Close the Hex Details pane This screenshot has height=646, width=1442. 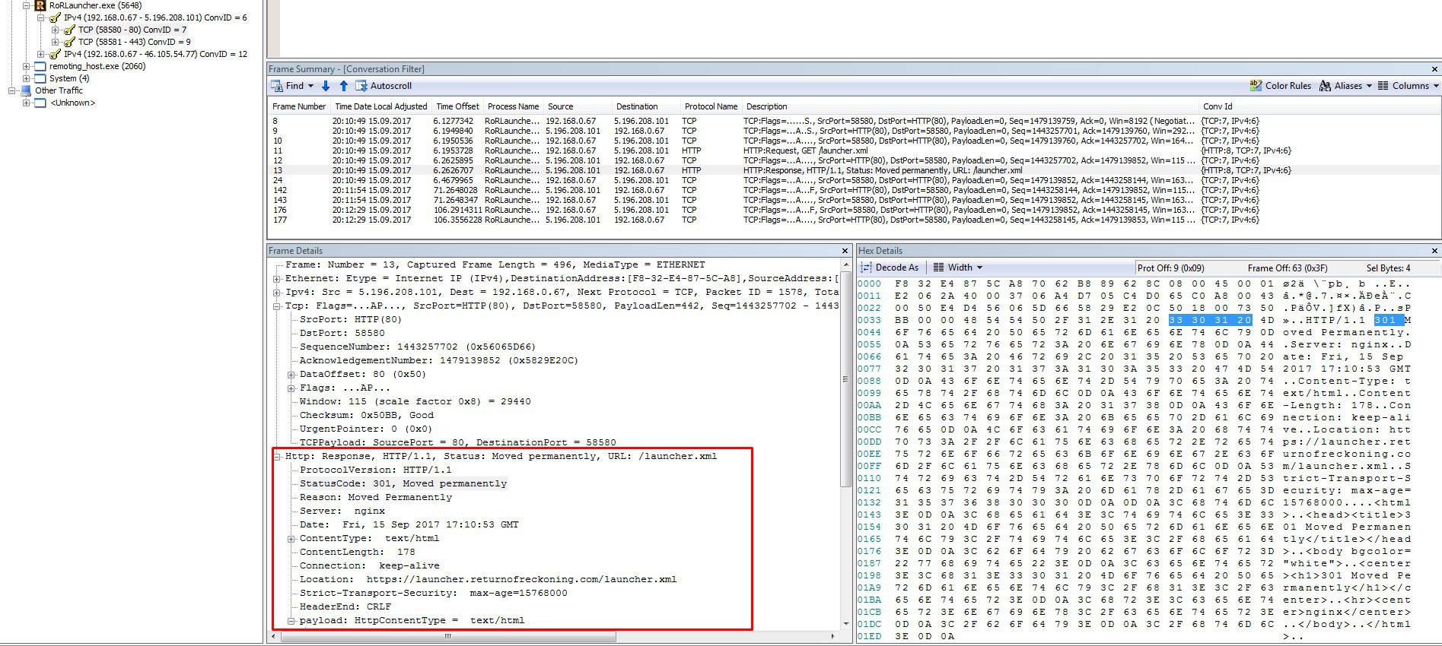click(1434, 251)
